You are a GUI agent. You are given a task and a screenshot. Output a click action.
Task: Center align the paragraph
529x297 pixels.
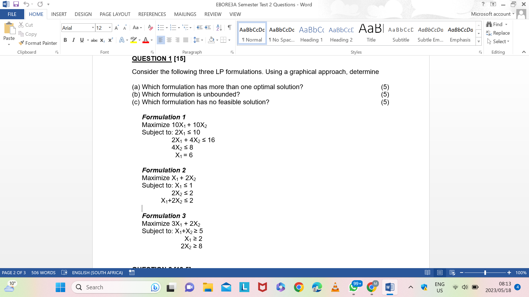(169, 40)
